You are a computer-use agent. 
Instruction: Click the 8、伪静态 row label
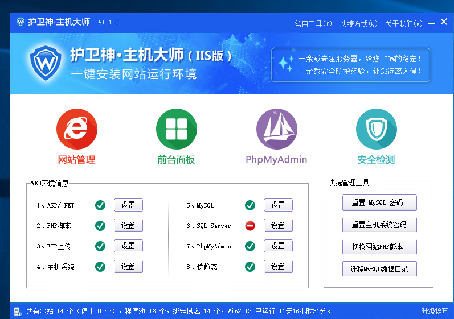[x=202, y=267]
